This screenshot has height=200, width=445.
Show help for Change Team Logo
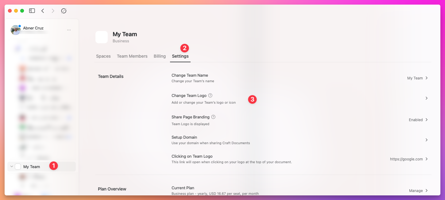pos(210,95)
